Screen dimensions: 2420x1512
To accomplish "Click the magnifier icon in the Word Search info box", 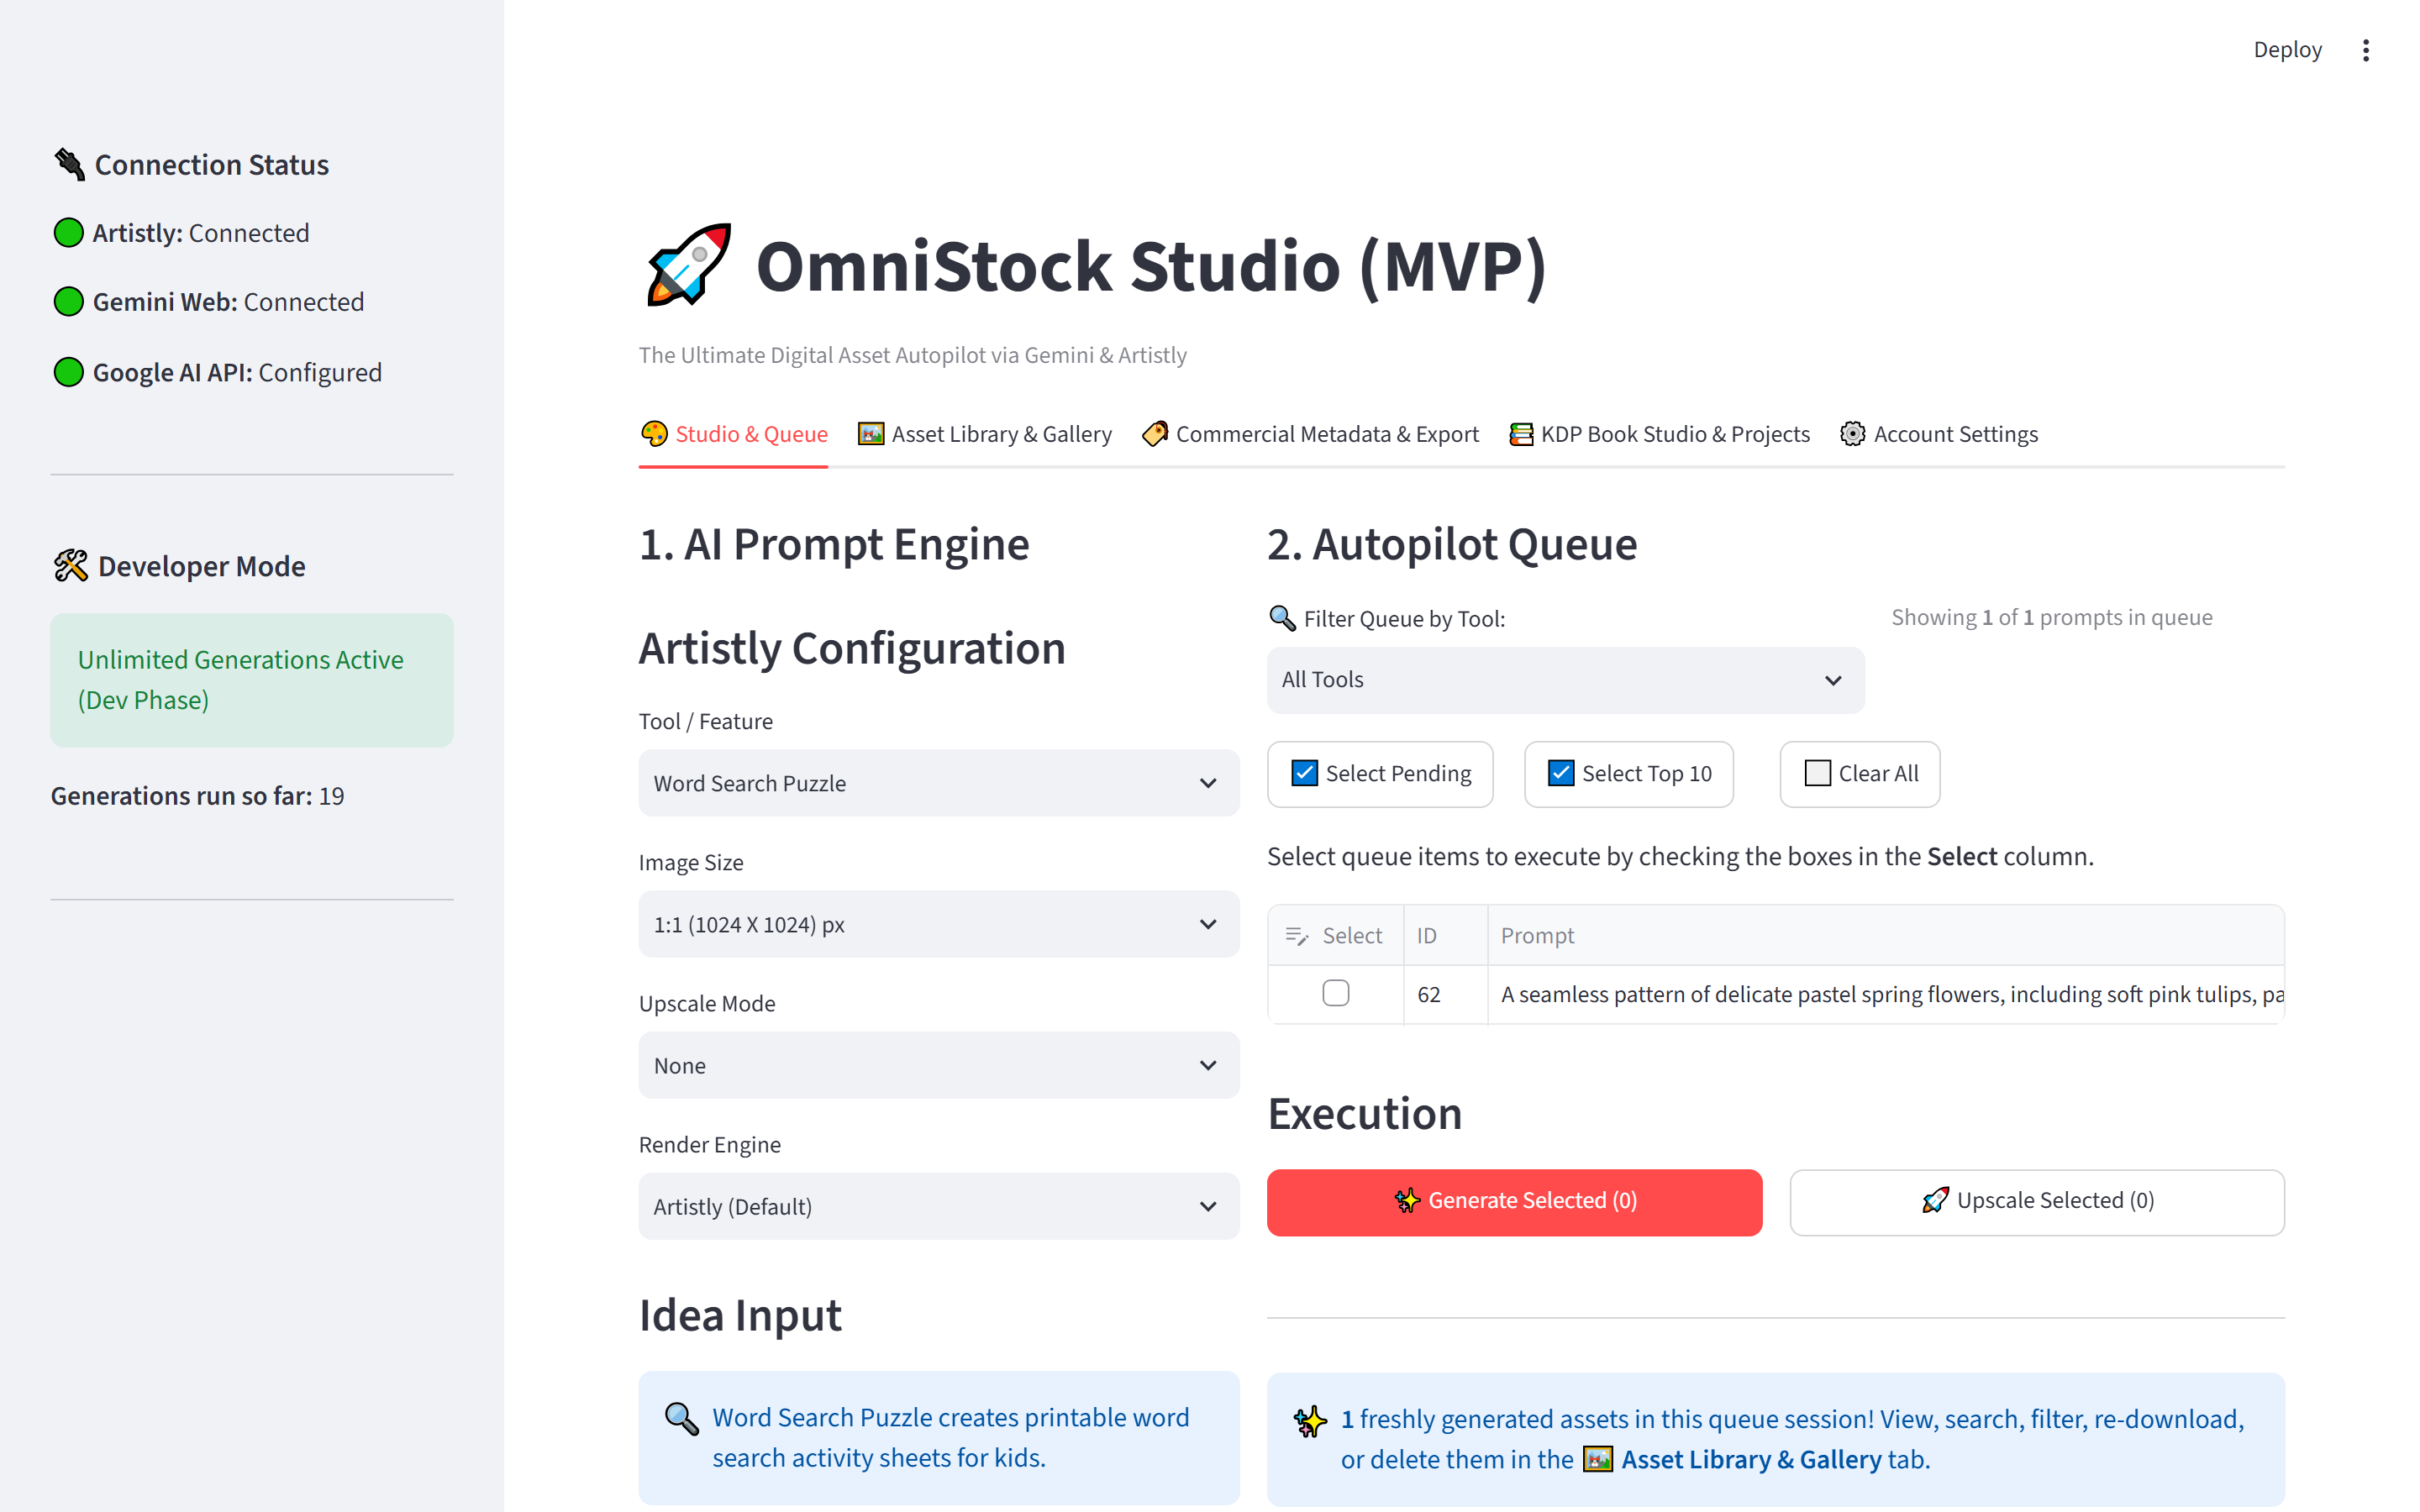I will pos(682,1418).
